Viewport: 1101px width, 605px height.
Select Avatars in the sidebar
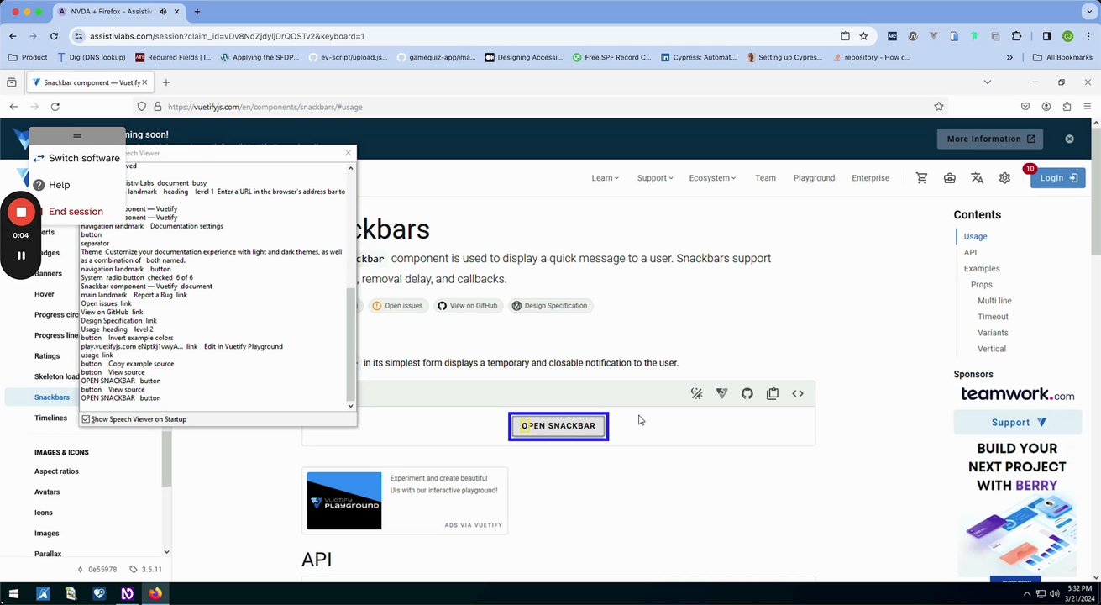coord(47,492)
